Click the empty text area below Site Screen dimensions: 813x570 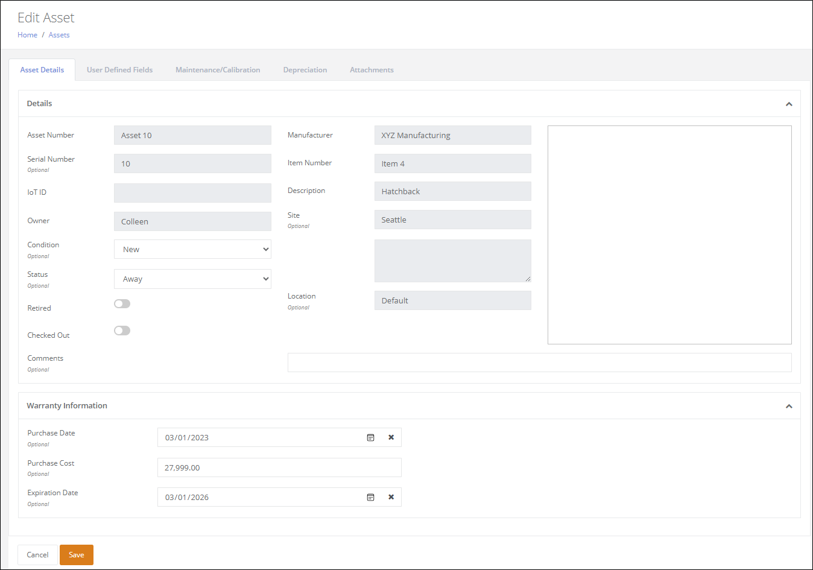click(x=453, y=261)
